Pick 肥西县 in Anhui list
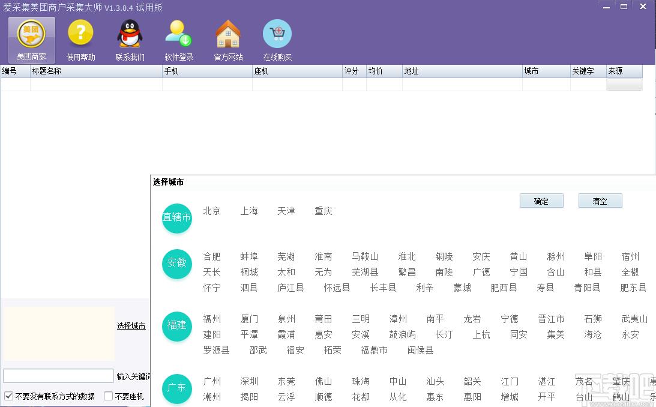656x407 pixels. click(504, 288)
